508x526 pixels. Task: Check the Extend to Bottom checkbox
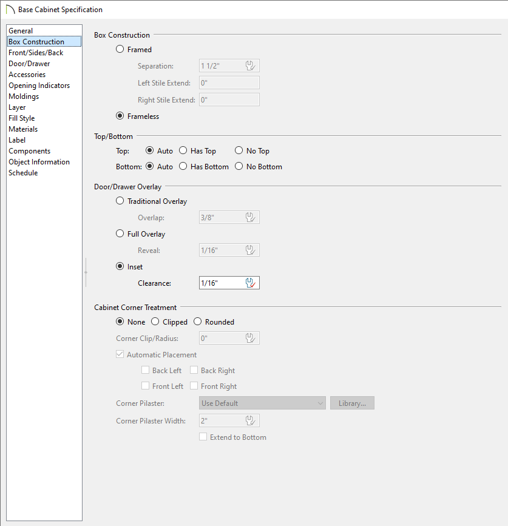[x=203, y=437]
